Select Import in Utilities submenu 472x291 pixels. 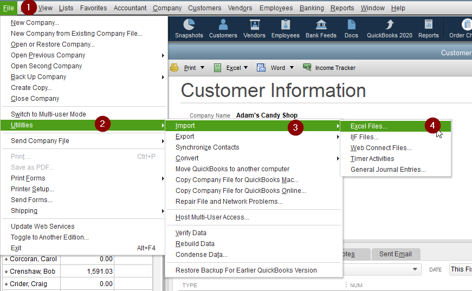click(x=254, y=126)
